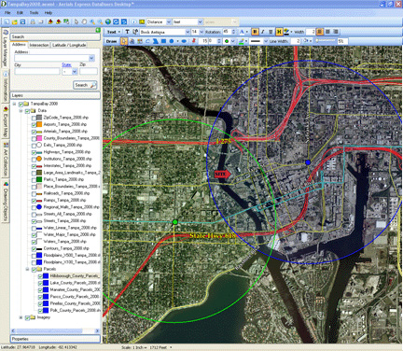Toggle bold text formatting

[255, 32]
